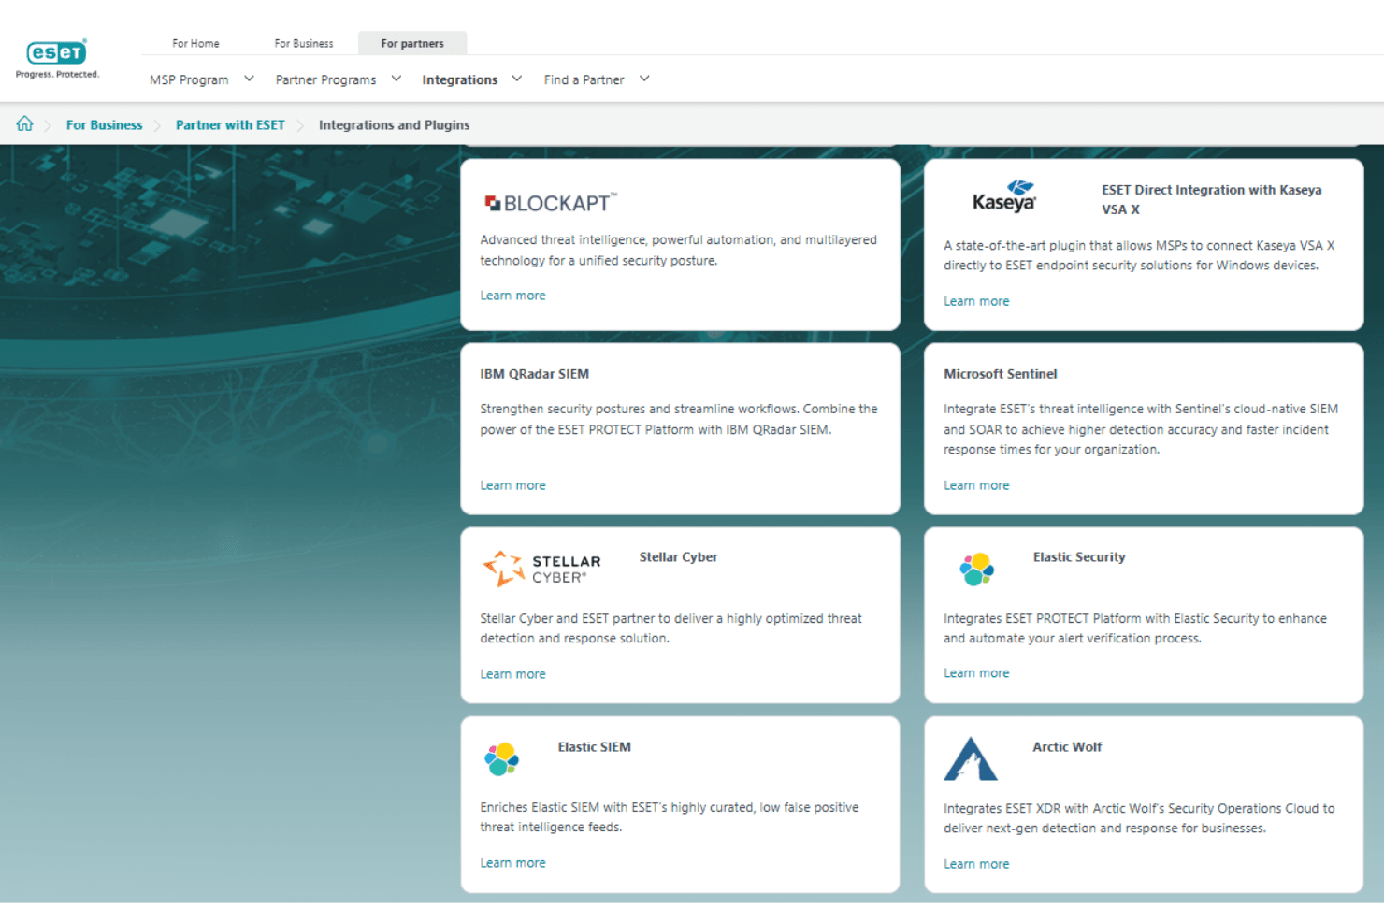Go to For Business breadcrumb link
This screenshot has width=1384, height=923.
pos(105,124)
